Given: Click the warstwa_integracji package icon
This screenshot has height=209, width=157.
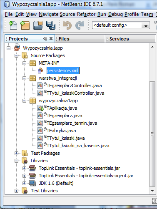Looking at the screenshot, I should 32,78.
